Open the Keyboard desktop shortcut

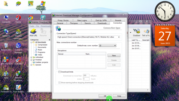[31, 6]
